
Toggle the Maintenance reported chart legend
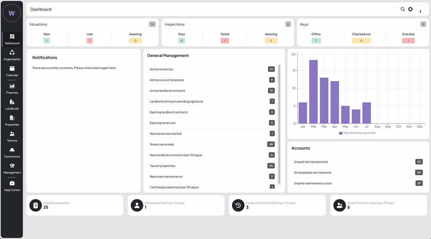[x=357, y=133]
